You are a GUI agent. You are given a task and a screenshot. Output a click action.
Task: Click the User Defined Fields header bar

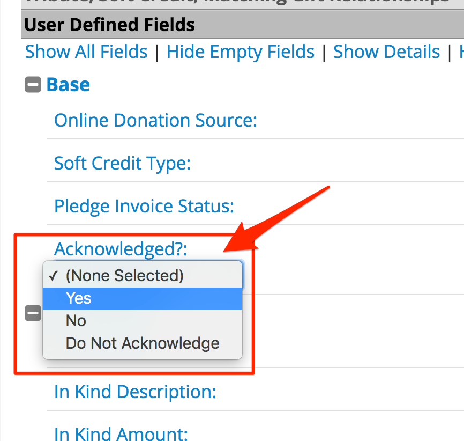(107, 25)
